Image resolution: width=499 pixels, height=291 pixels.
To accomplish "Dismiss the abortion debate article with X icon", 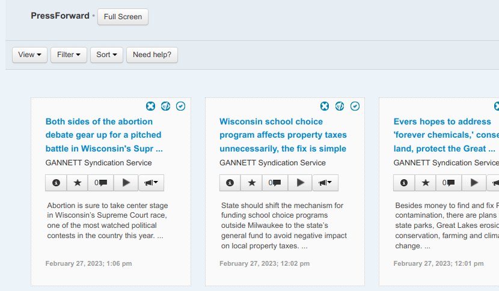I will click(150, 106).
